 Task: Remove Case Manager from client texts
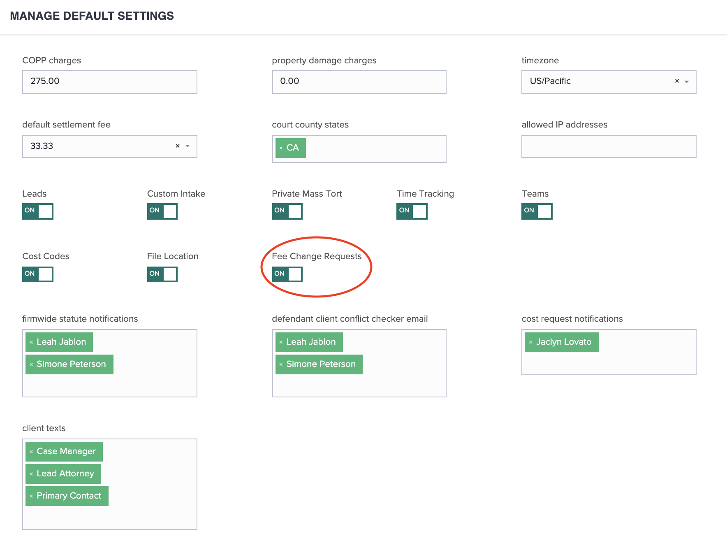[31, 451]
